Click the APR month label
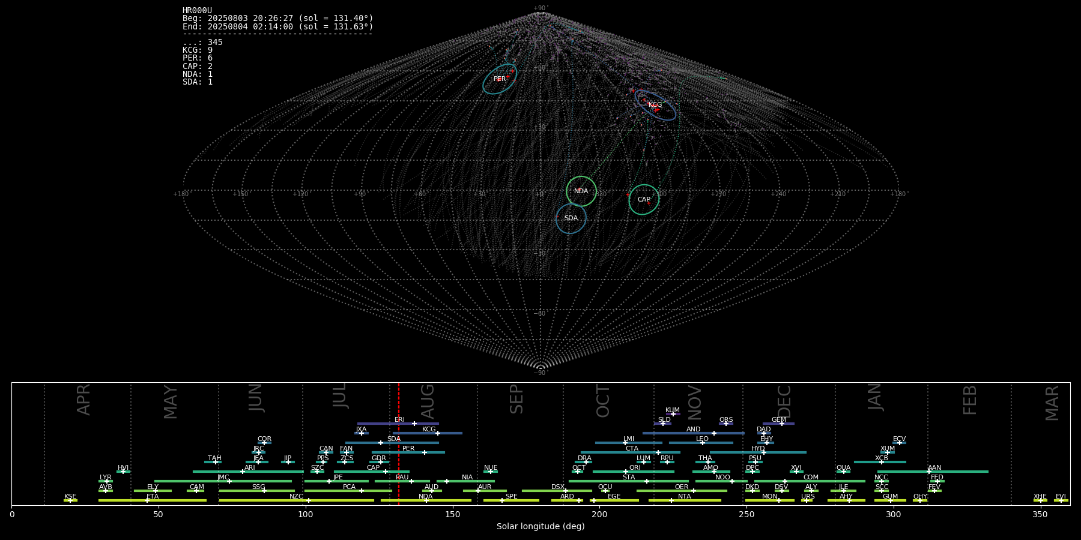Screen dimensions: 1081x540 click(x=84, y=400)
